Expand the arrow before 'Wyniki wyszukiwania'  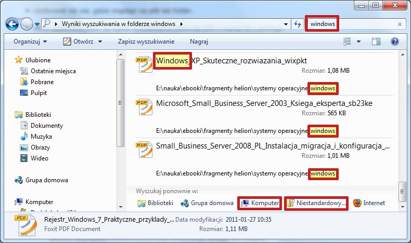(x=56, y=24)
